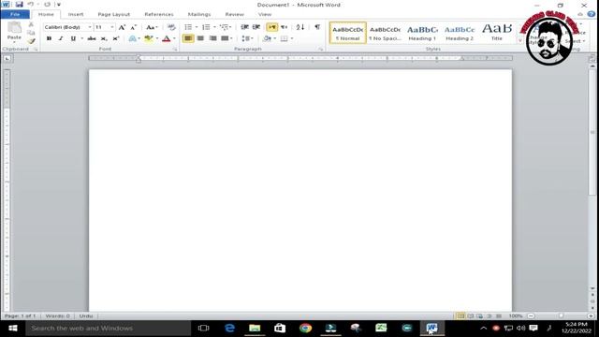Click the Grow Font icon
Viewport: 599px width, 337px height.
[122, 27]
